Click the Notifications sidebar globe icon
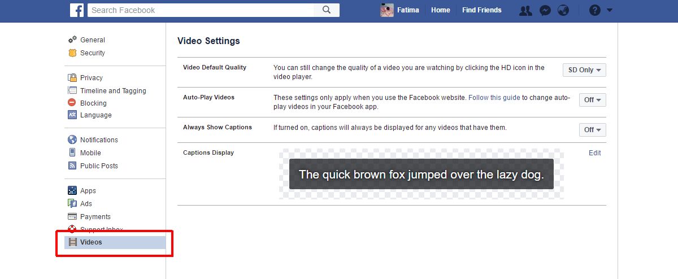Screen dimensions: 678x279 [x=72, y=139]
